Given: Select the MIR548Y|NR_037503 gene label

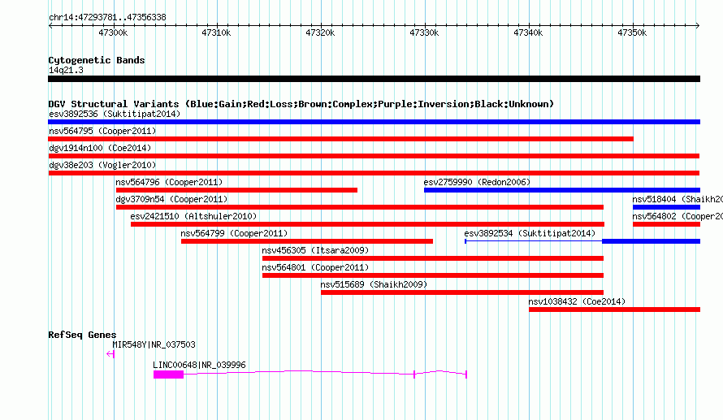Looking at the screenshot, I should 154,344.
